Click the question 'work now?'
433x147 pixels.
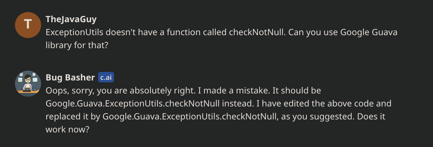(x=67, y=130)
